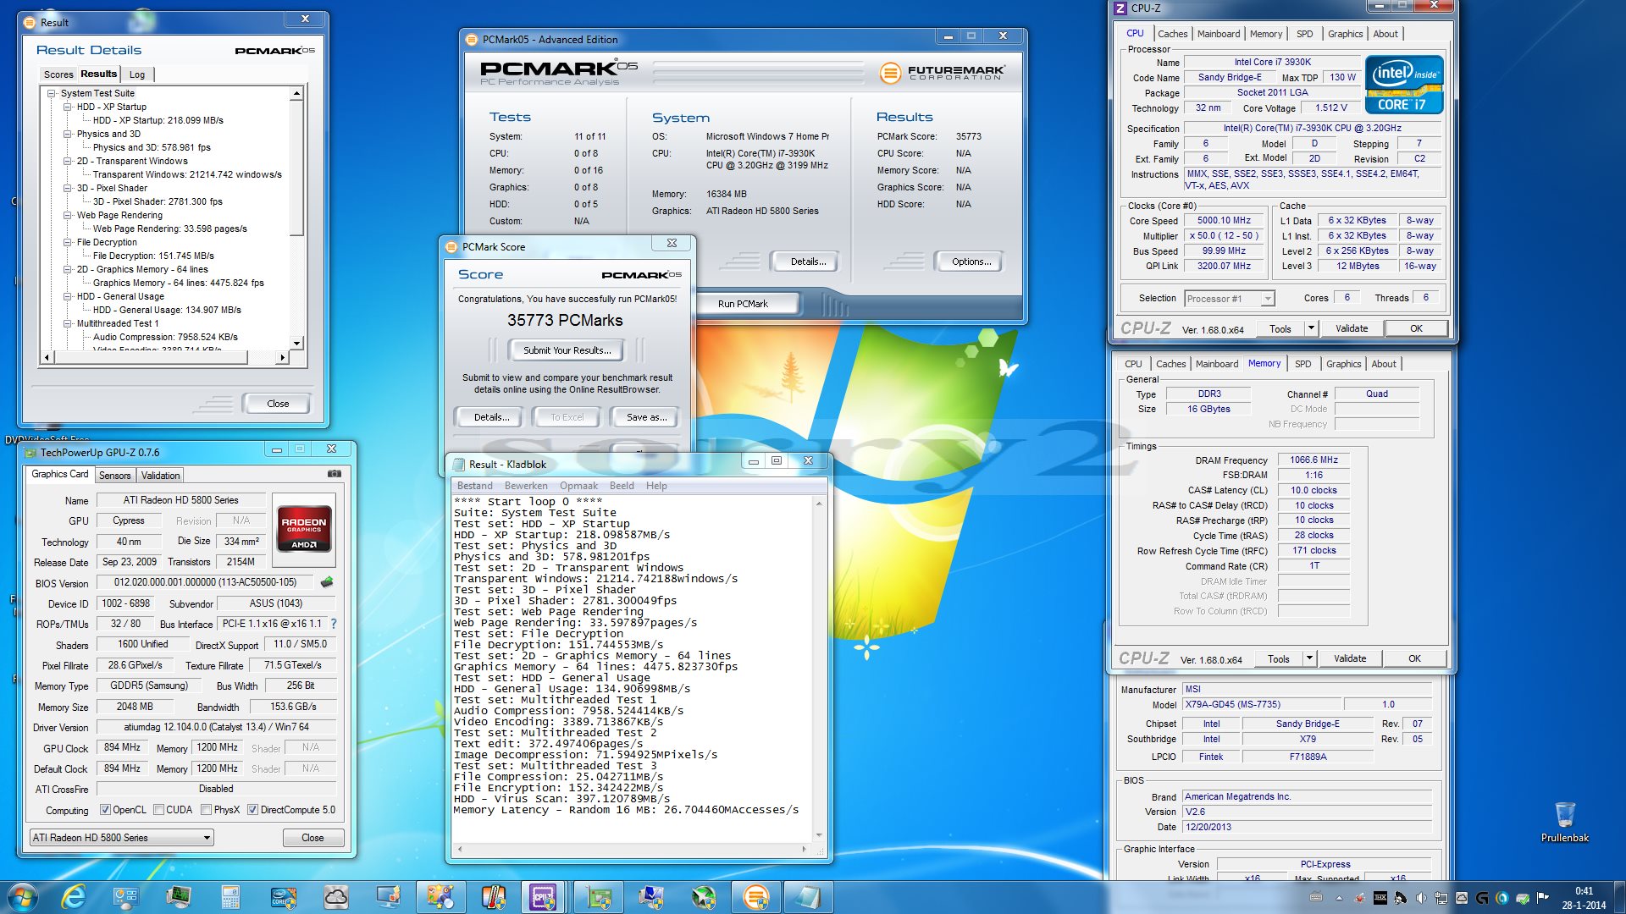This screenshot has height=914, width=1626.
Task: Open the SPD tab in top CPU-Z window
Action: tap(1305, 34)
